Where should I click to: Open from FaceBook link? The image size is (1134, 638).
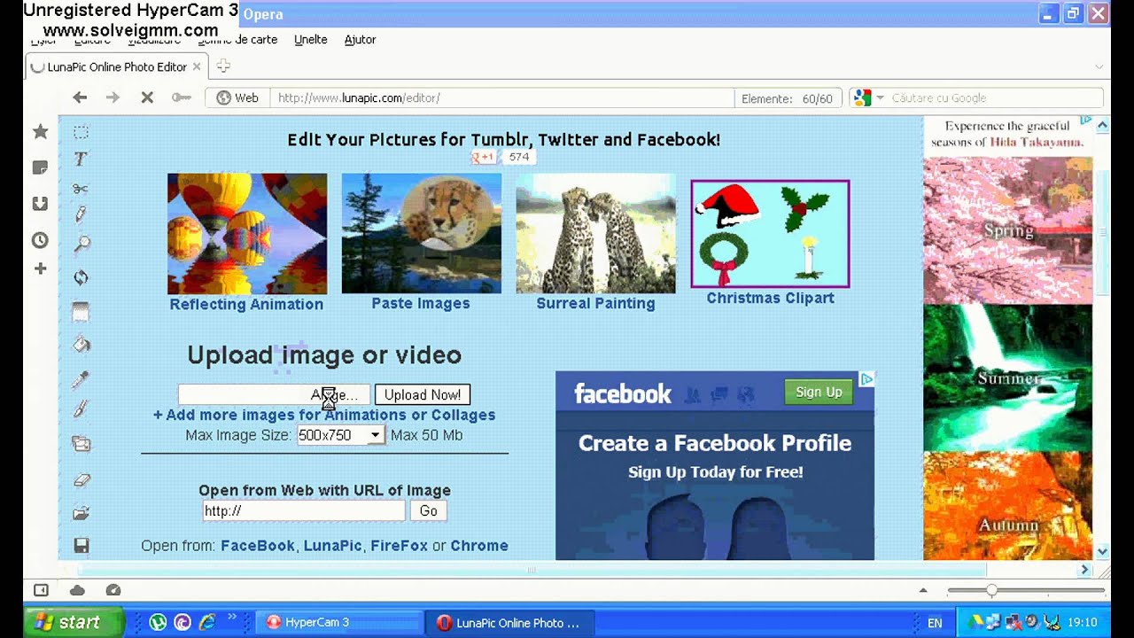pos(257,546)
